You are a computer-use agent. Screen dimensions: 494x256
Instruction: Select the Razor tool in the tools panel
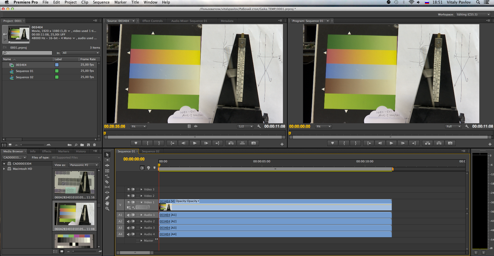click(107, 182)
